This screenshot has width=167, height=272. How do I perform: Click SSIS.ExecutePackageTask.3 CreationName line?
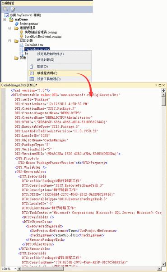tap(63, 185)
